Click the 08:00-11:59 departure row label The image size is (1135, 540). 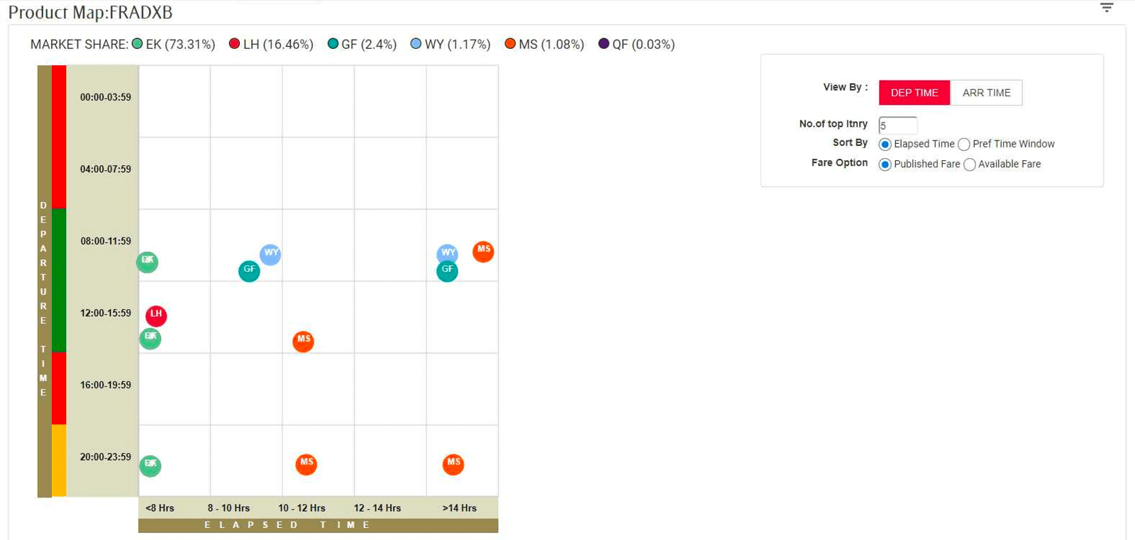tap(106, 241)
